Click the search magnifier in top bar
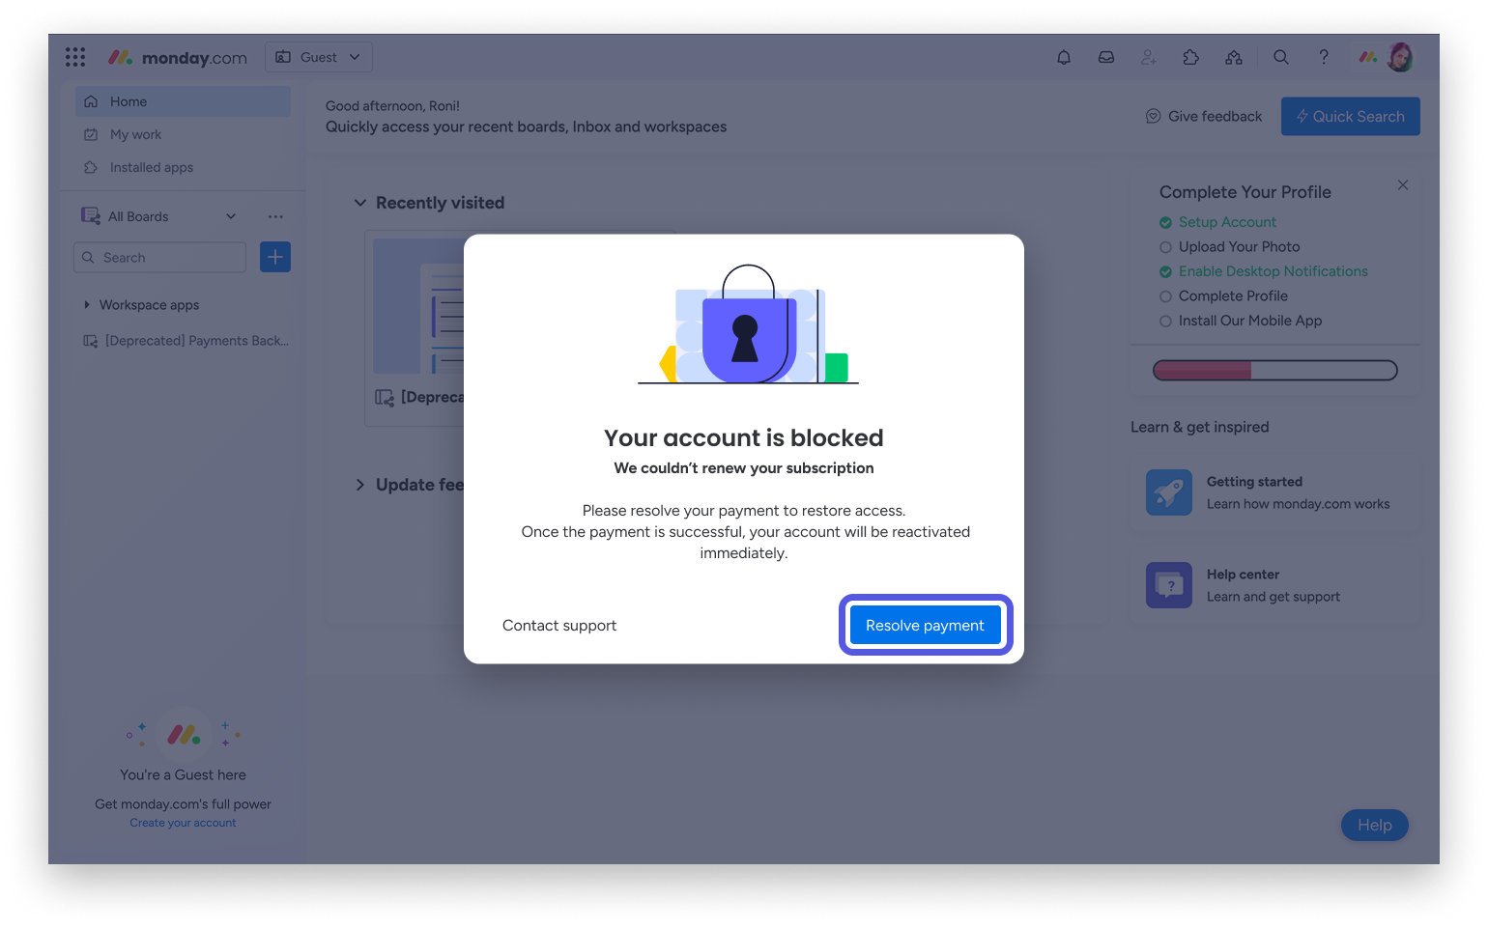Screen dimensions: 1488x927 click(x=1281, y=57)
